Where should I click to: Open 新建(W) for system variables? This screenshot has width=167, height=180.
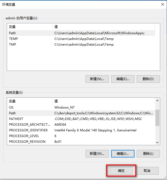coord(97,154)
